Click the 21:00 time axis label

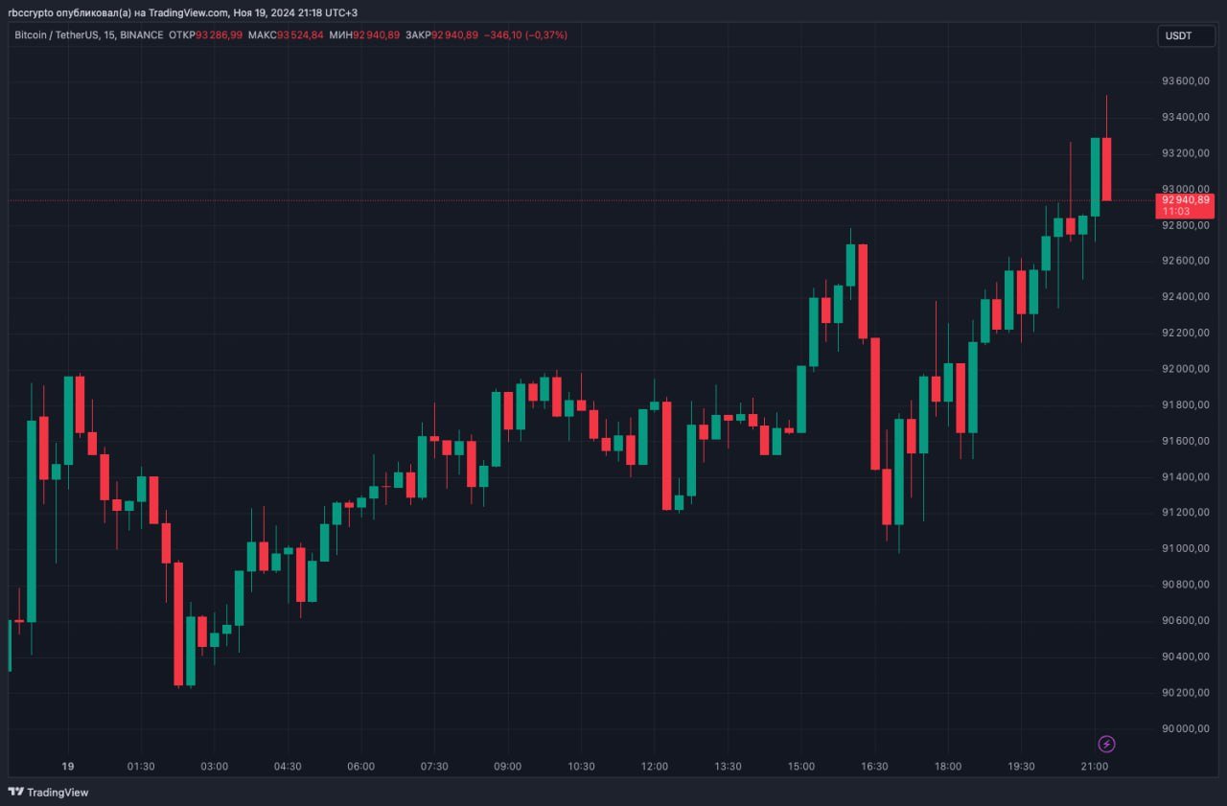pos(1095,767)
